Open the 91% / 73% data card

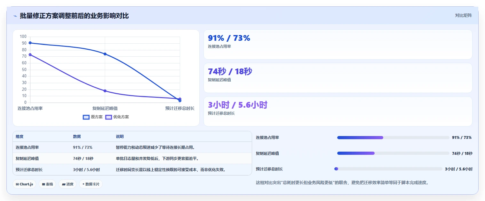(x=338, y=44)
